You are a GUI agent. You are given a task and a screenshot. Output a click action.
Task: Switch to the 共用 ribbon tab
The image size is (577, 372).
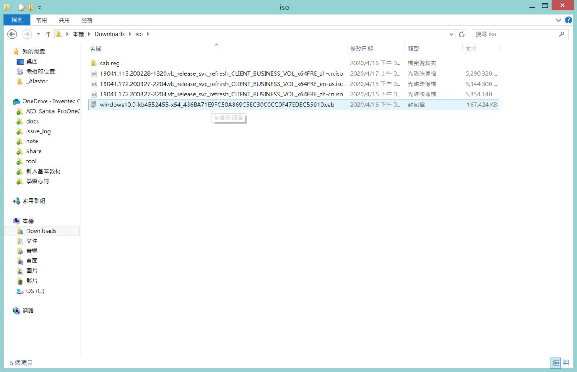coord(64,20)
